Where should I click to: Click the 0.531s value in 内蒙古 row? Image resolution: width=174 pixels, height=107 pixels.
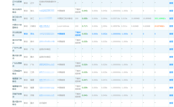tap(124, 26)
